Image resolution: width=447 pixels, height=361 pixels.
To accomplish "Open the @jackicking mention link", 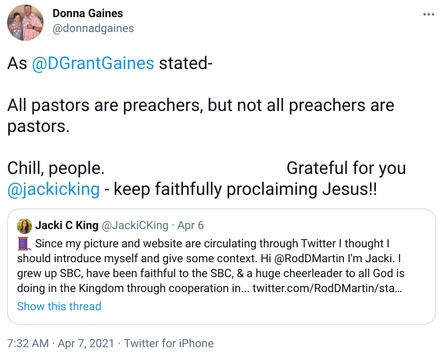I will pos(53,189).
